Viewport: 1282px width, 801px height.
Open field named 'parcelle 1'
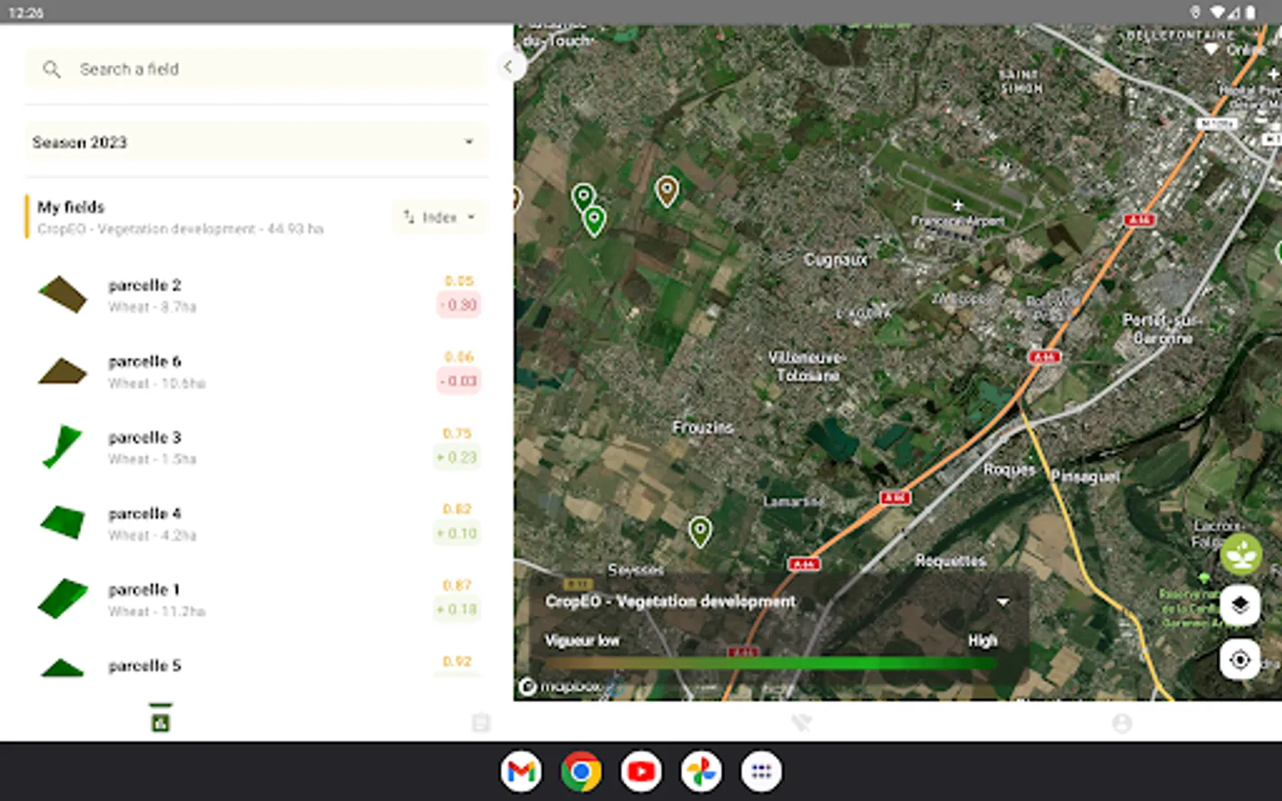point(144,589)
